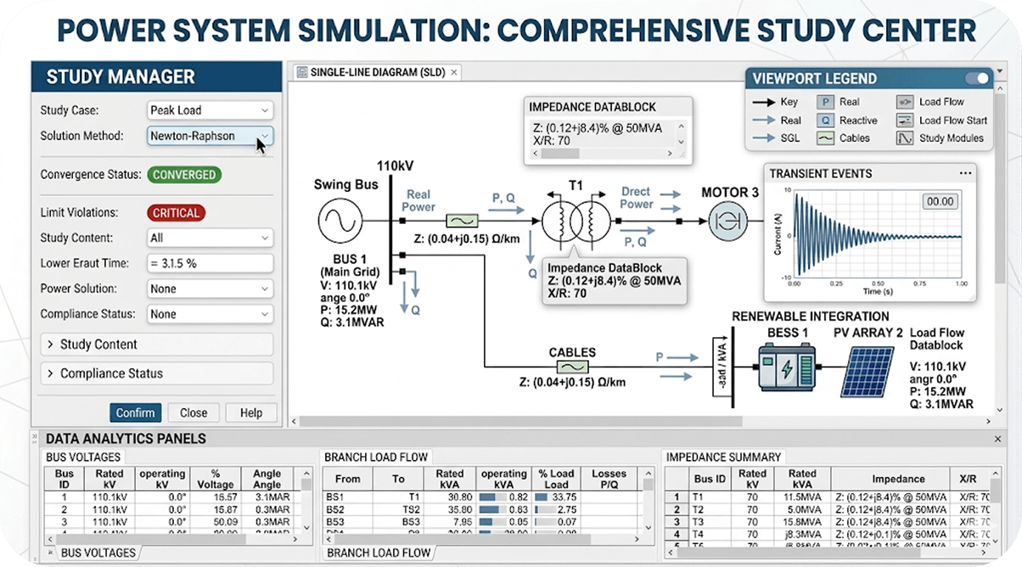Select the BUS VOLTAGES bottom tab
Viewport: 1022px width, 567px height.
(98, 553)
